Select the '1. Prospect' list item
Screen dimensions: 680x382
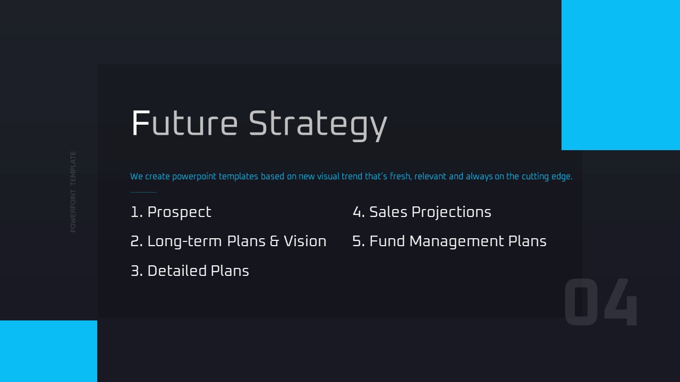[171, 212]
